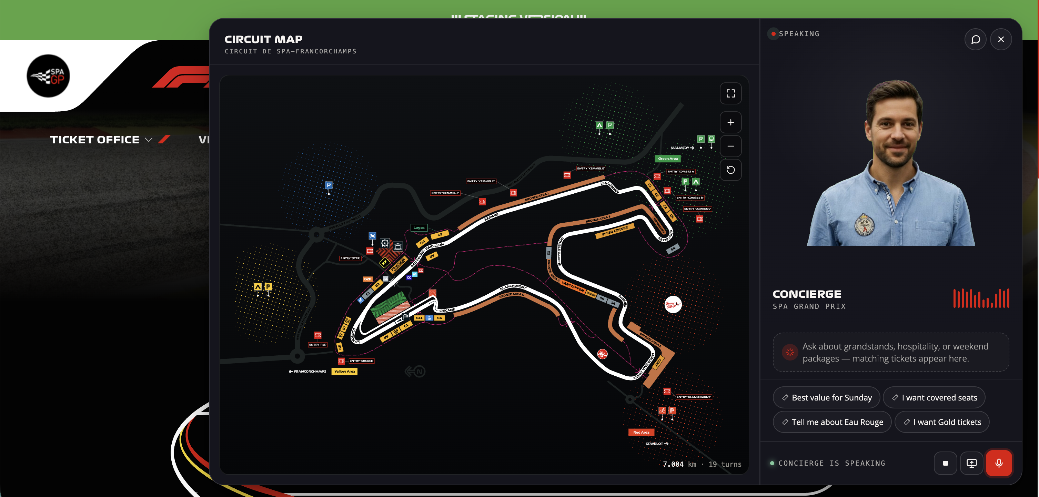Click the Entry 'Combes C' ticket icon

pos(699,219)
